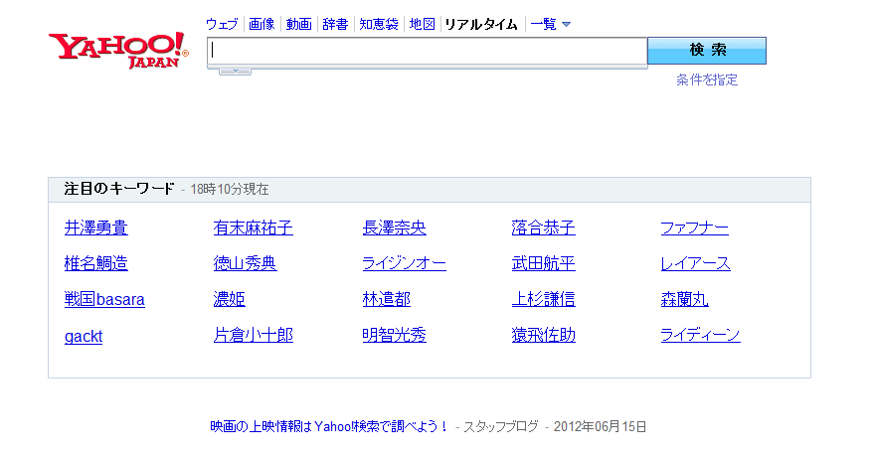Image resolution: width=873 pixels, height=457 pixels.
Task: Switch to the ウェブ search tab
Action: tap(222, 24)
